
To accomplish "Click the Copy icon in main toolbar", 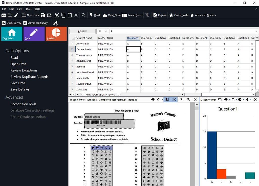I will tap(63, 15).
